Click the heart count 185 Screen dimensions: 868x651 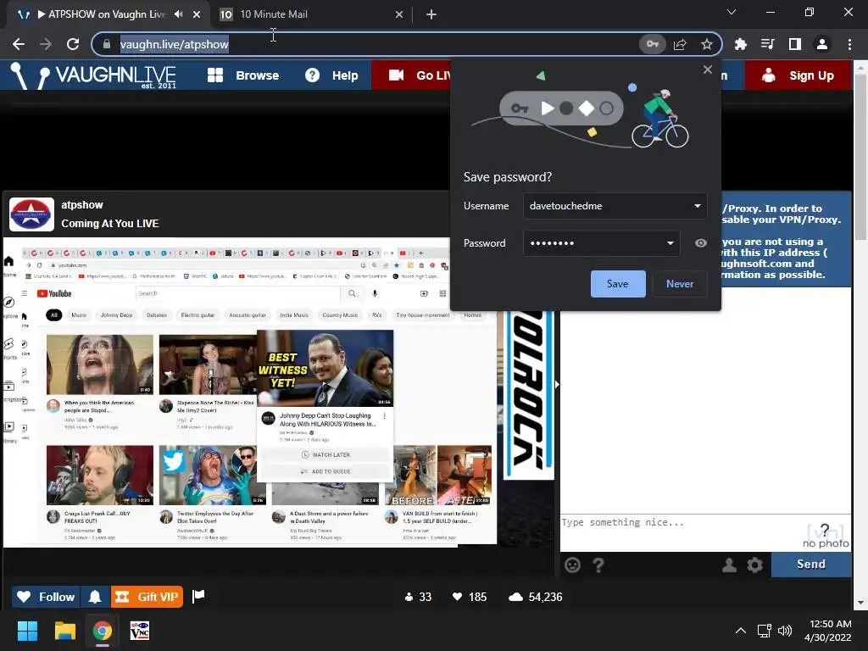click(470, 597)
